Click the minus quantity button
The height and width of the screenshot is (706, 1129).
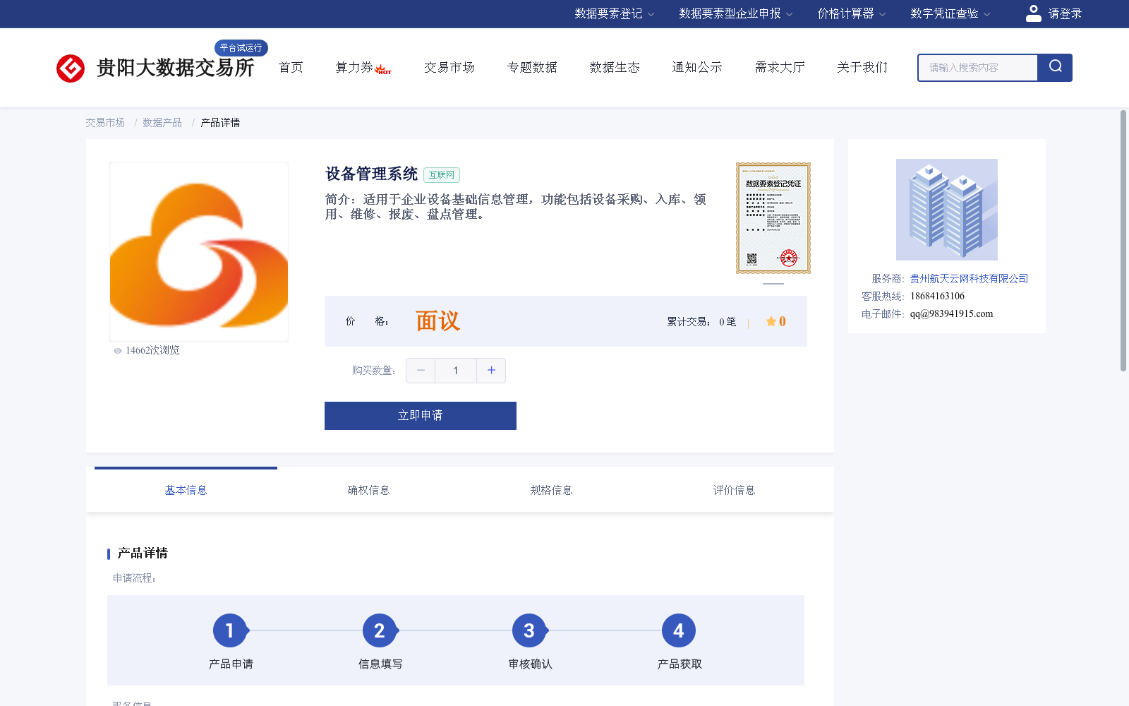tap(421, 371)
